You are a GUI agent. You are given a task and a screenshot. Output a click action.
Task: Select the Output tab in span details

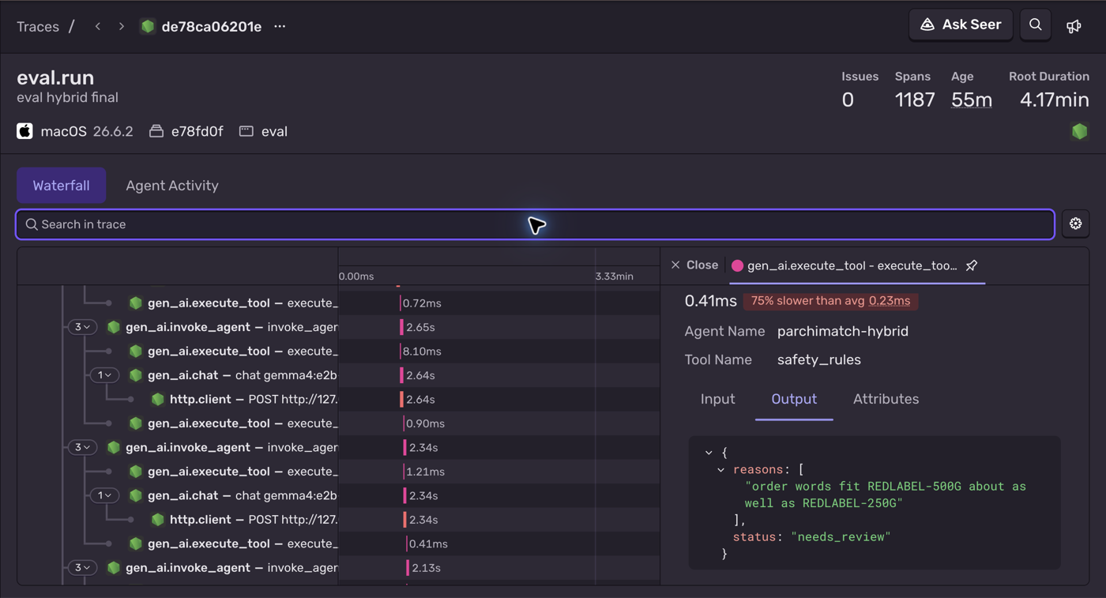pyautogui.click(x=794, y=399)
